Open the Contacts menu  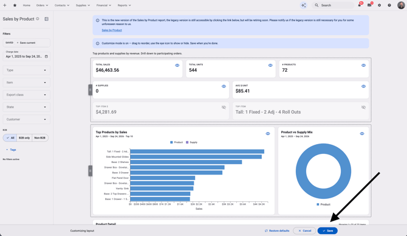(62, 5)
